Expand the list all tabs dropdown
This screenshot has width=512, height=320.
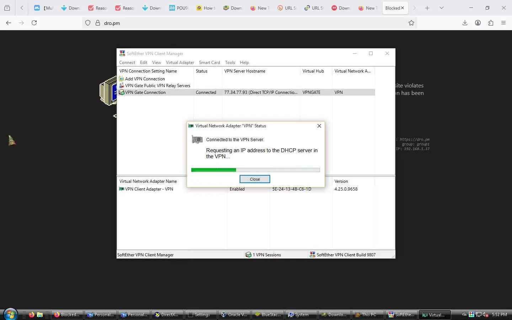tap(442, 8)
